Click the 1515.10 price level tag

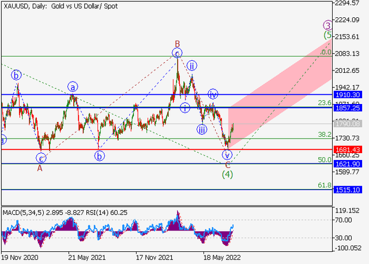click(x=347, y=189)
